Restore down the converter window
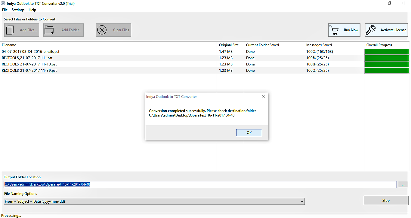Viewport: 411px width, 218px height. [x=390, y=3]
